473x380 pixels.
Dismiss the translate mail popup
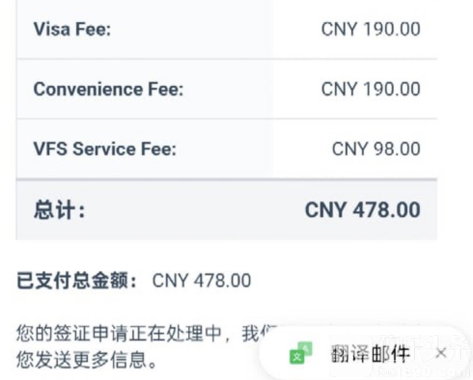[x=440, y=353]
